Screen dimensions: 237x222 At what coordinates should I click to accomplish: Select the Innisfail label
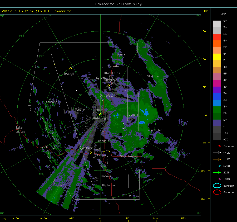[106, 96]
